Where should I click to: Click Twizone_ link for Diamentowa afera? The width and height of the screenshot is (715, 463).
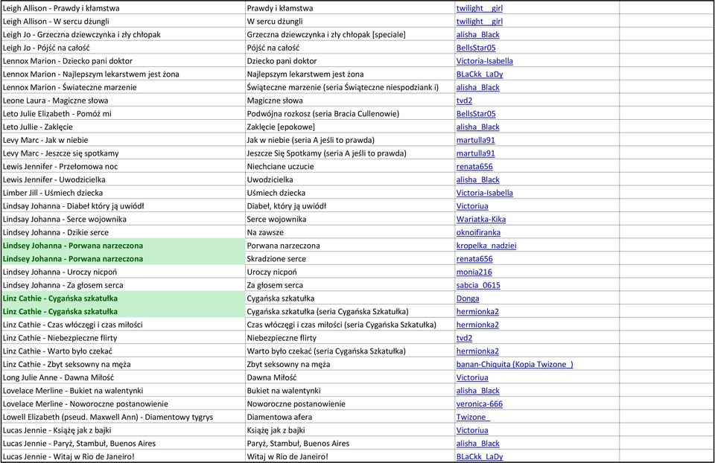click(x=474, y=418)
